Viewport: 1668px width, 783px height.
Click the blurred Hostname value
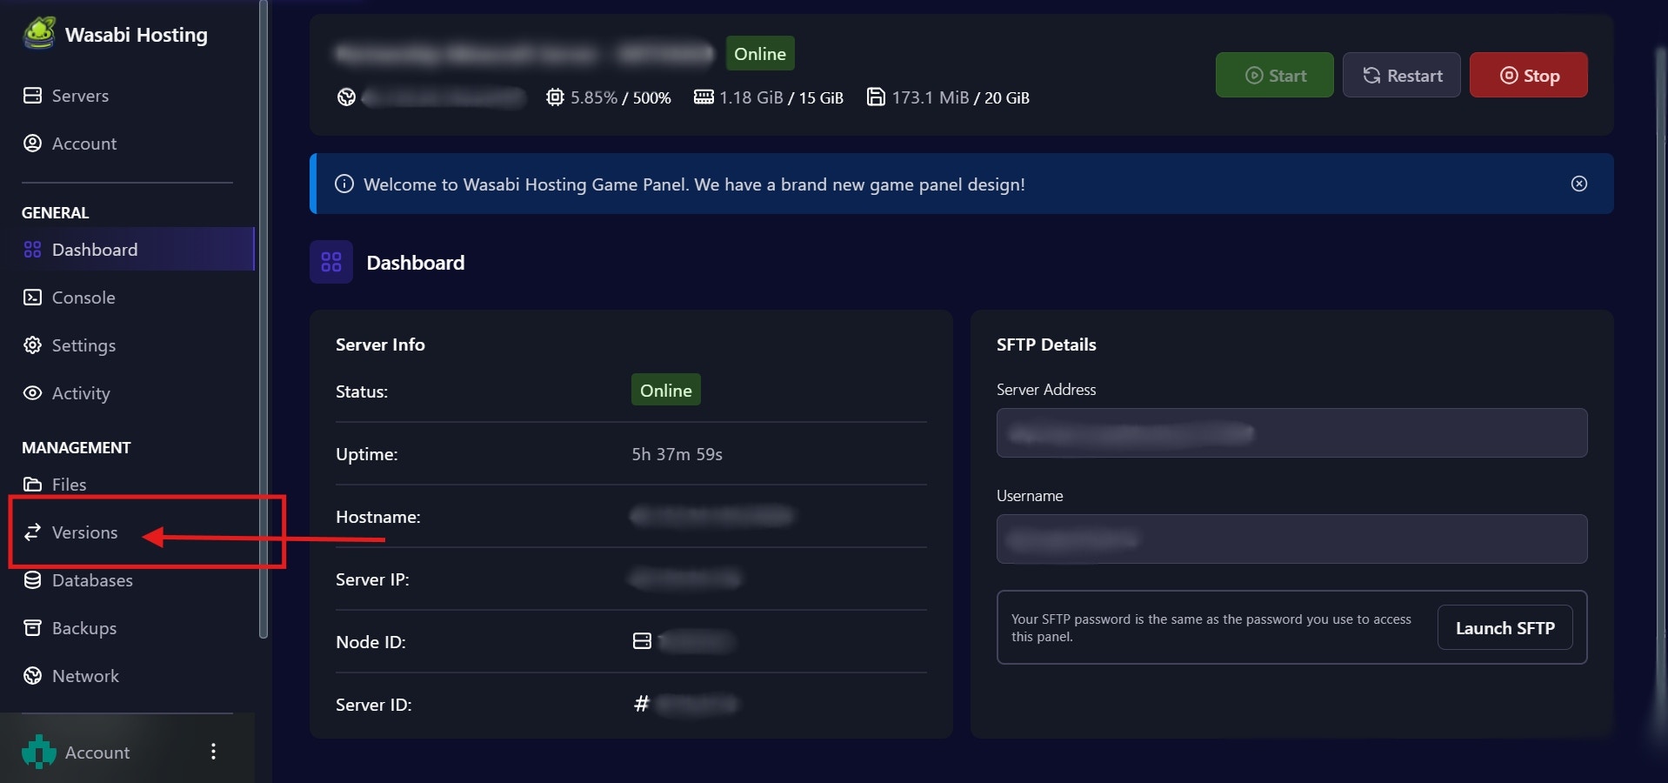(712, 516)
